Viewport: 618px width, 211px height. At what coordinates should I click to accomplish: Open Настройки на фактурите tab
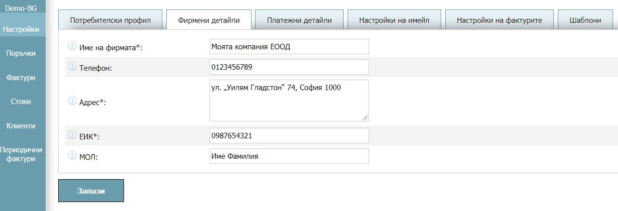coord(499,20)
